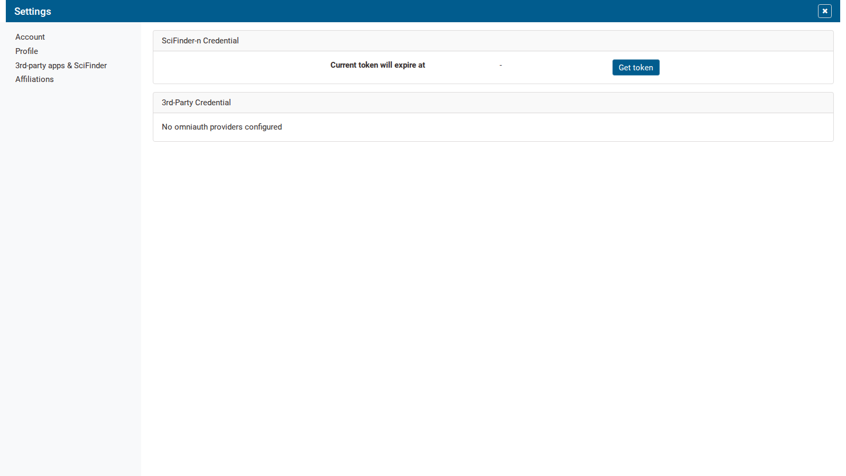
Task: Click the Settings title text
Action: pos(33,11)
